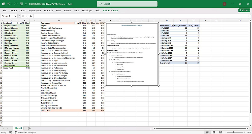Click the macro recording icon in status bar
The image size is (252, 134).
(11, 132)
